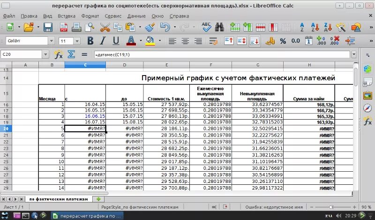The image size is (375, 220).
Task: Open sidebar Gallery picture icon
Action: [x=367, y=95]
